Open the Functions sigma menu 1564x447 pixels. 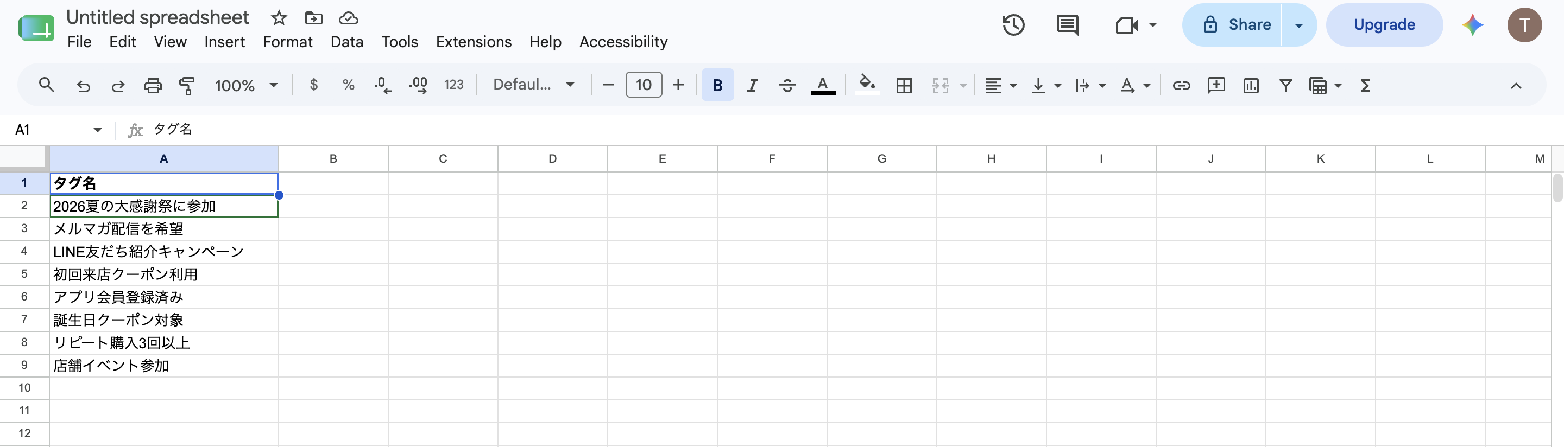pos(1365,86)
